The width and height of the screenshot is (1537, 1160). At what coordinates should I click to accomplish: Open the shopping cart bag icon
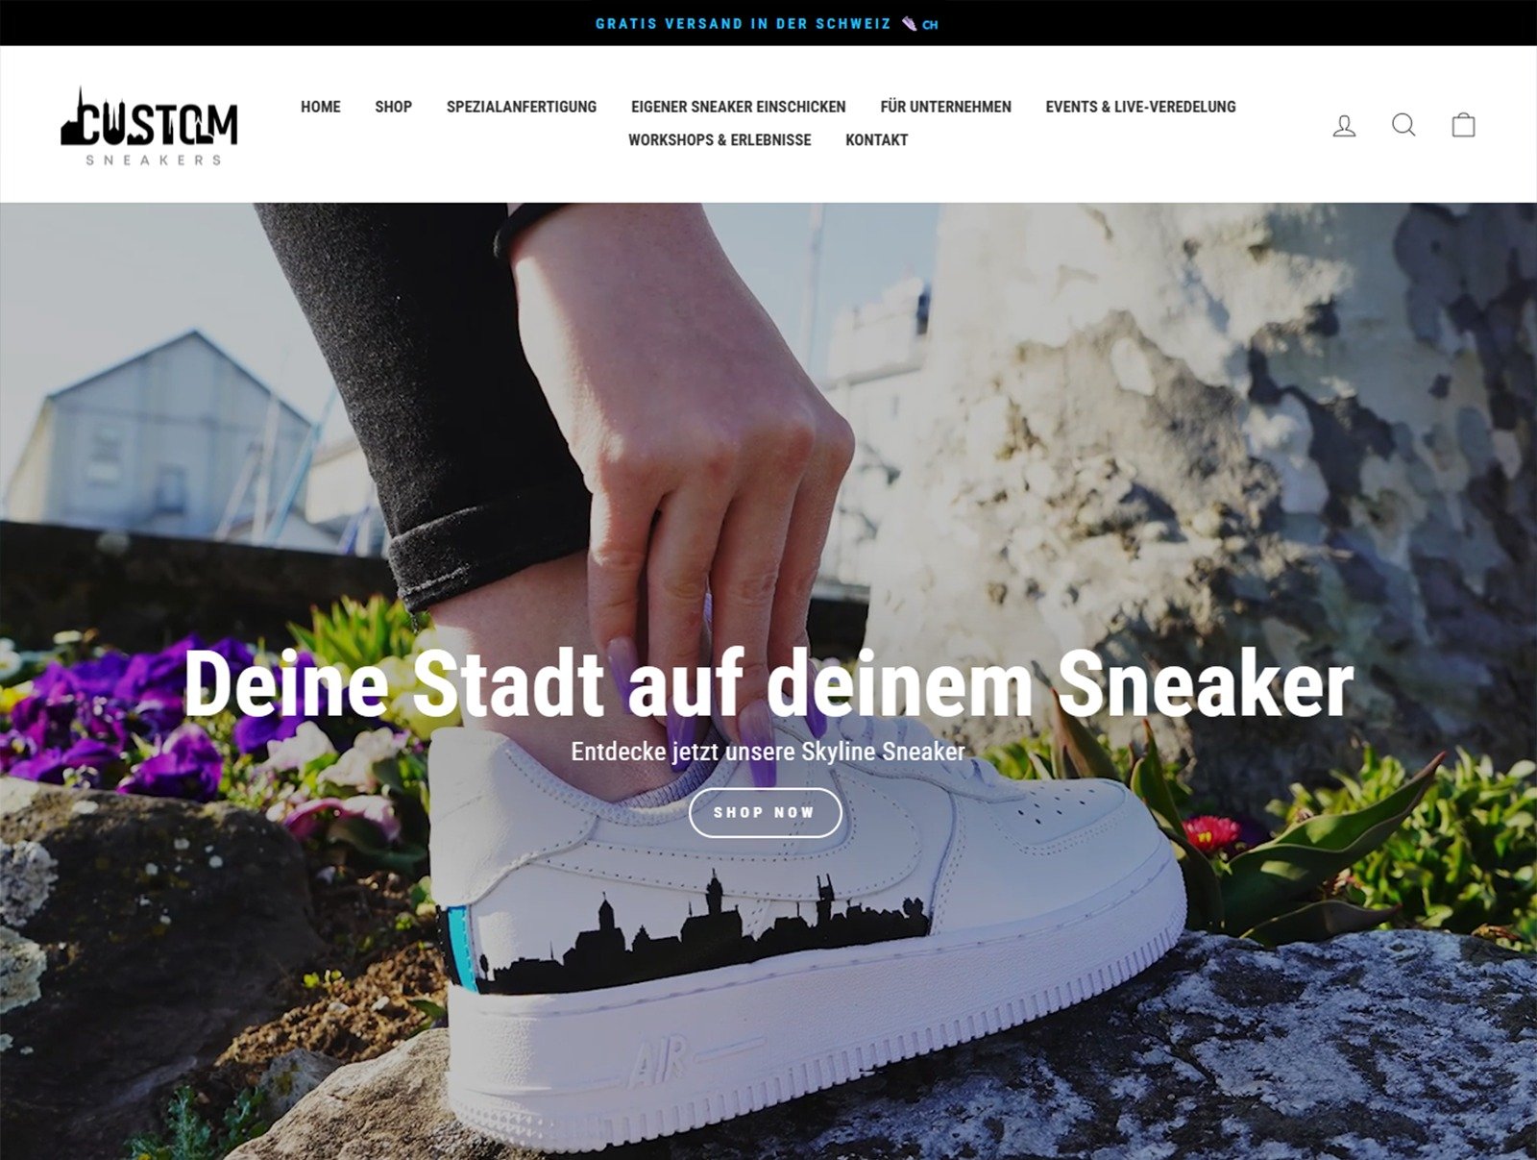1463,125
